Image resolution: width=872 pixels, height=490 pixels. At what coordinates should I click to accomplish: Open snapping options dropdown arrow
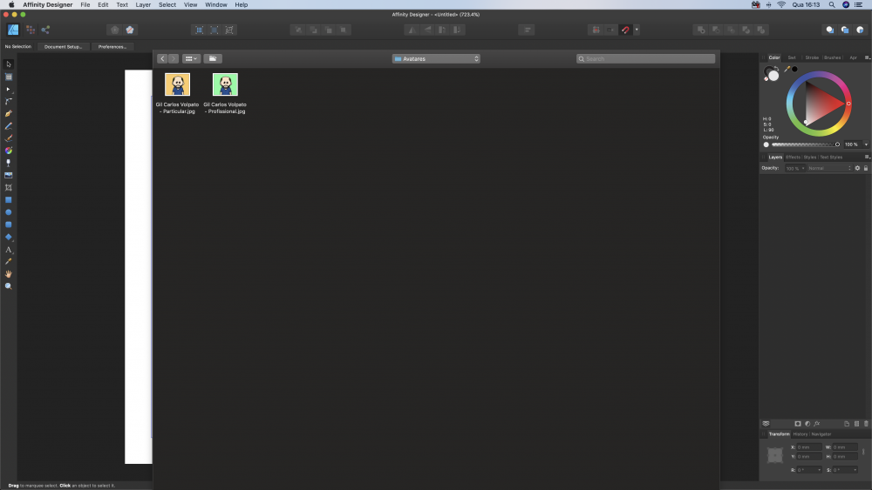(x=637, y=30)
